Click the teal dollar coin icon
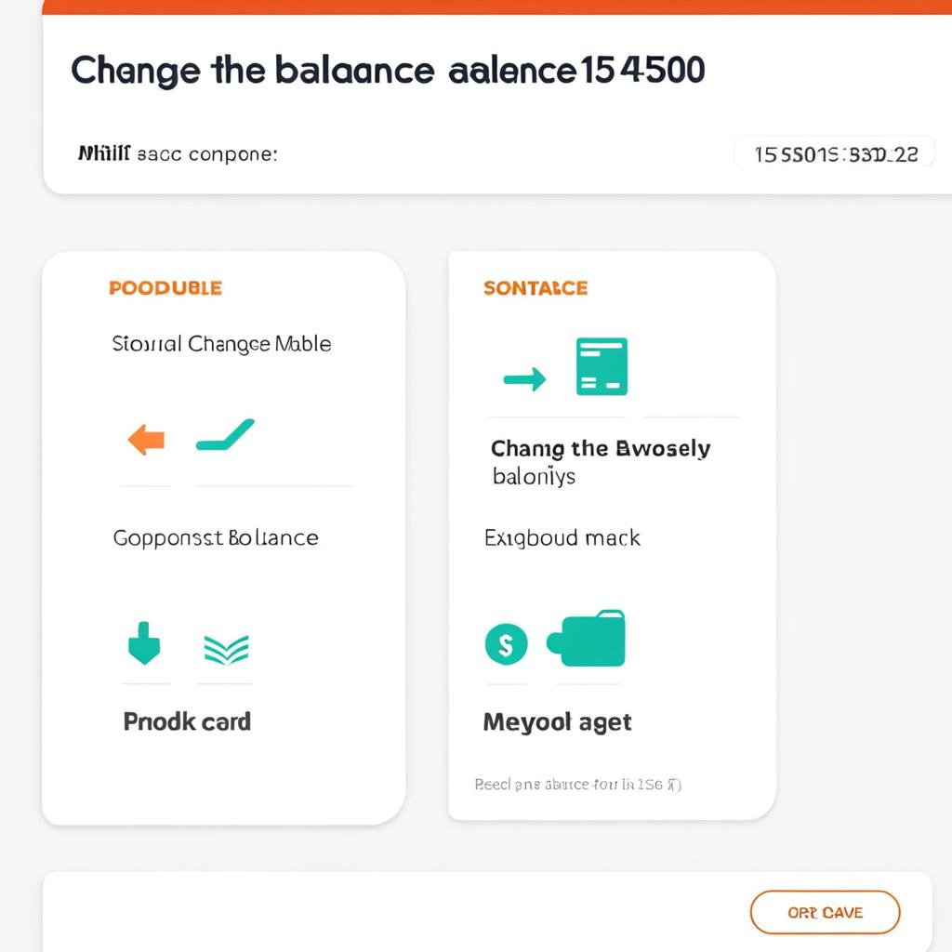952x952 pixels. point(506,642)
